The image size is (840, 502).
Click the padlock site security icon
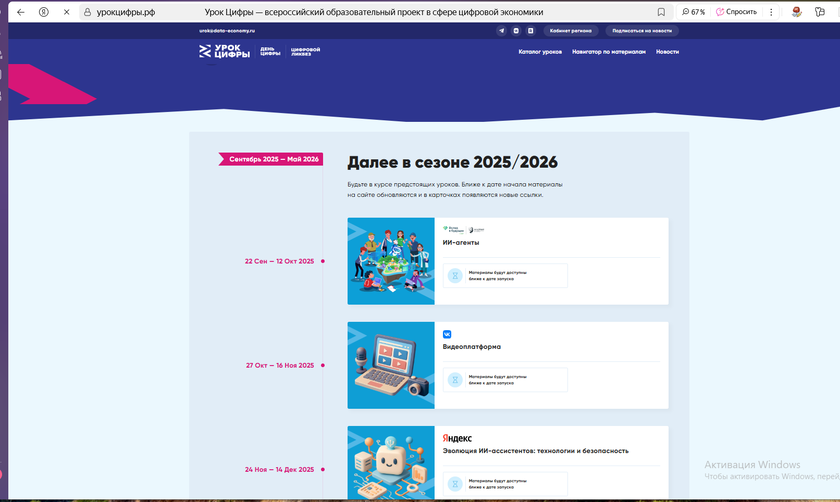[88, 12]
